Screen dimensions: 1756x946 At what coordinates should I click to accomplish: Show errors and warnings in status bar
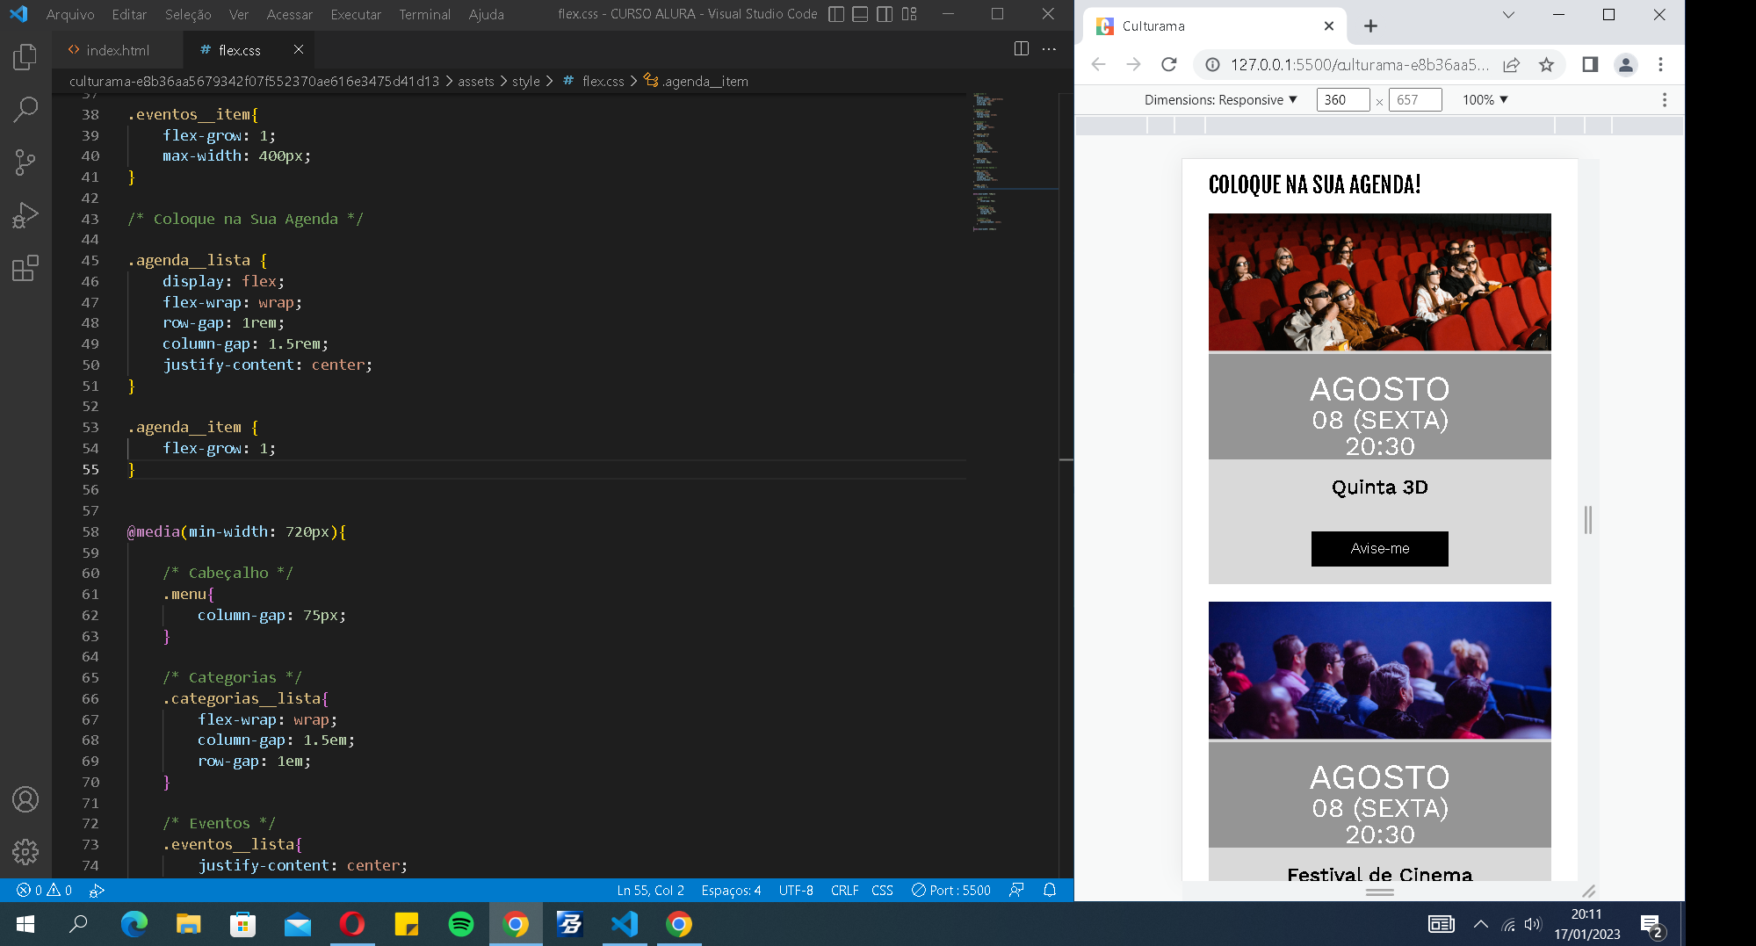[x=44, y=890]
